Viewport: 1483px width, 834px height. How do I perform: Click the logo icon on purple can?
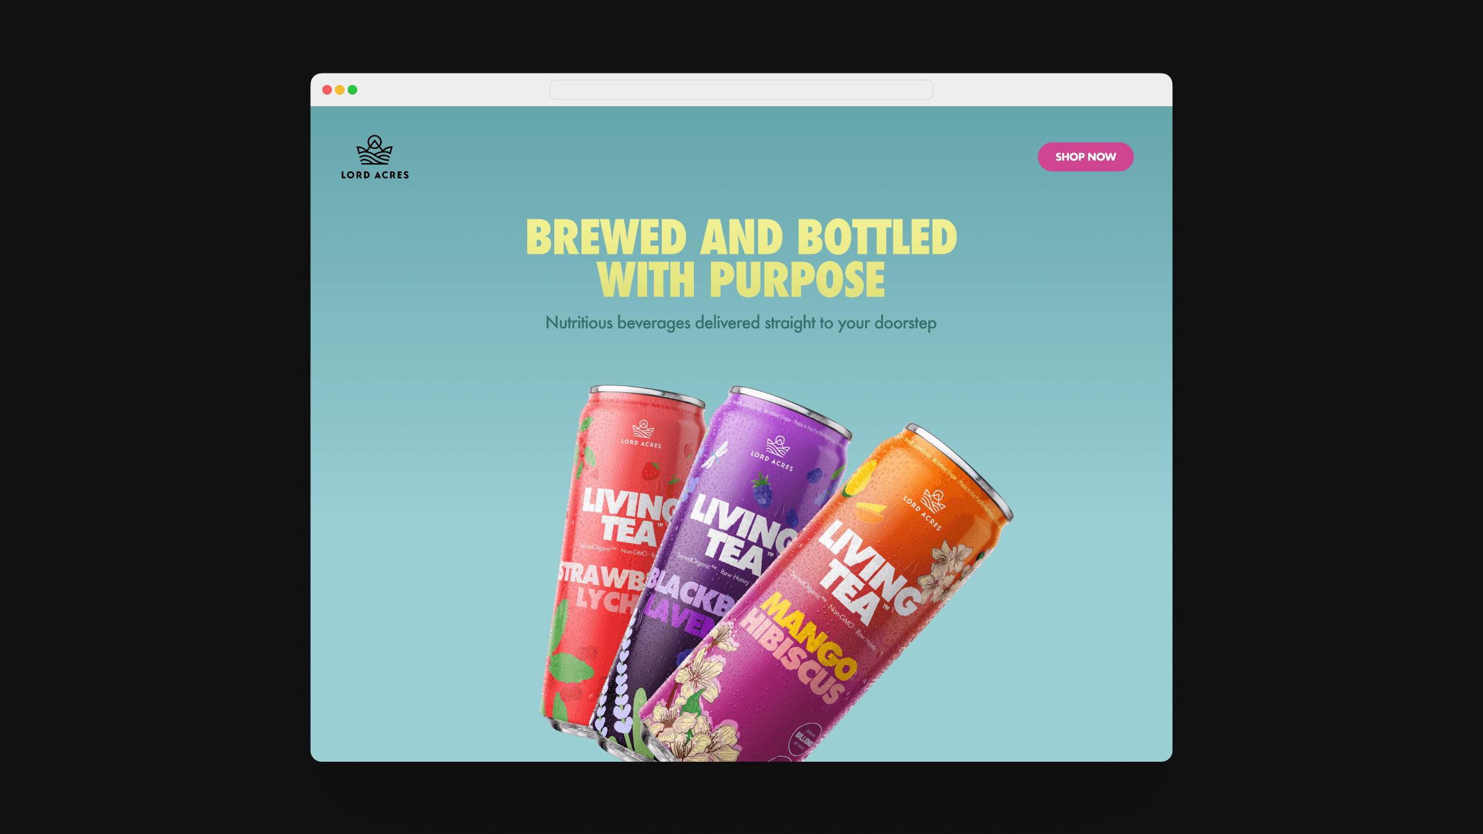778,446
